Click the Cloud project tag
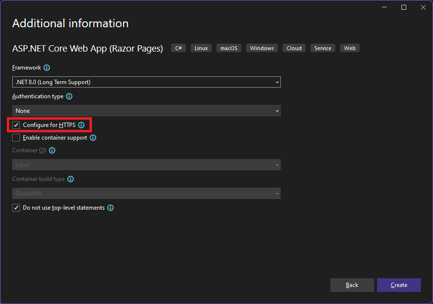This screenshot has height=304, width=433. [294, 48]
